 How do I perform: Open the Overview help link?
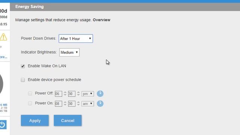point(102,20)
